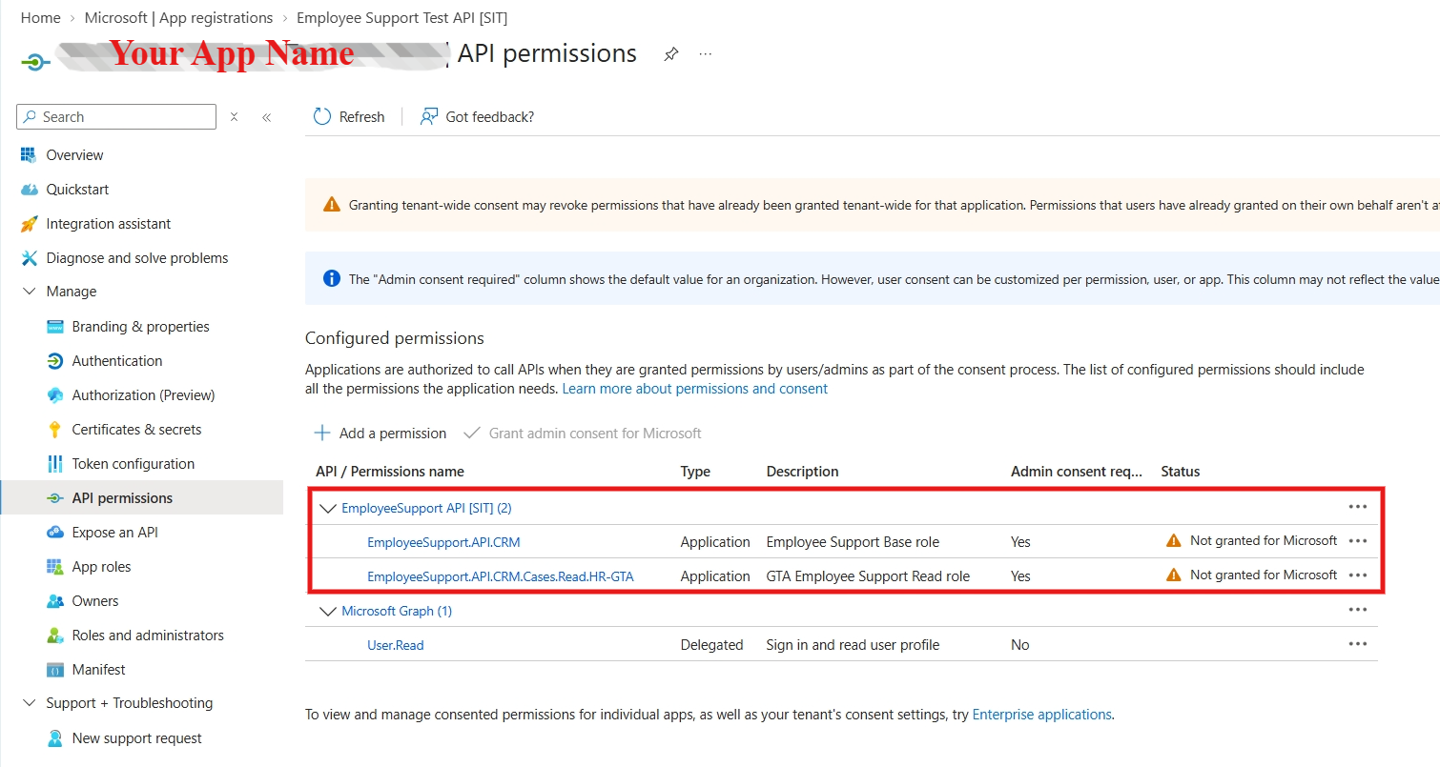
Task: Collapse the Microsoft Graph (1) chevron
Action: [328, 612]
